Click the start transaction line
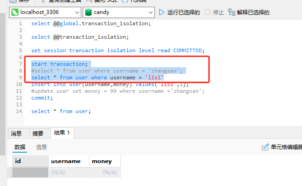 (x=60, y=64)
